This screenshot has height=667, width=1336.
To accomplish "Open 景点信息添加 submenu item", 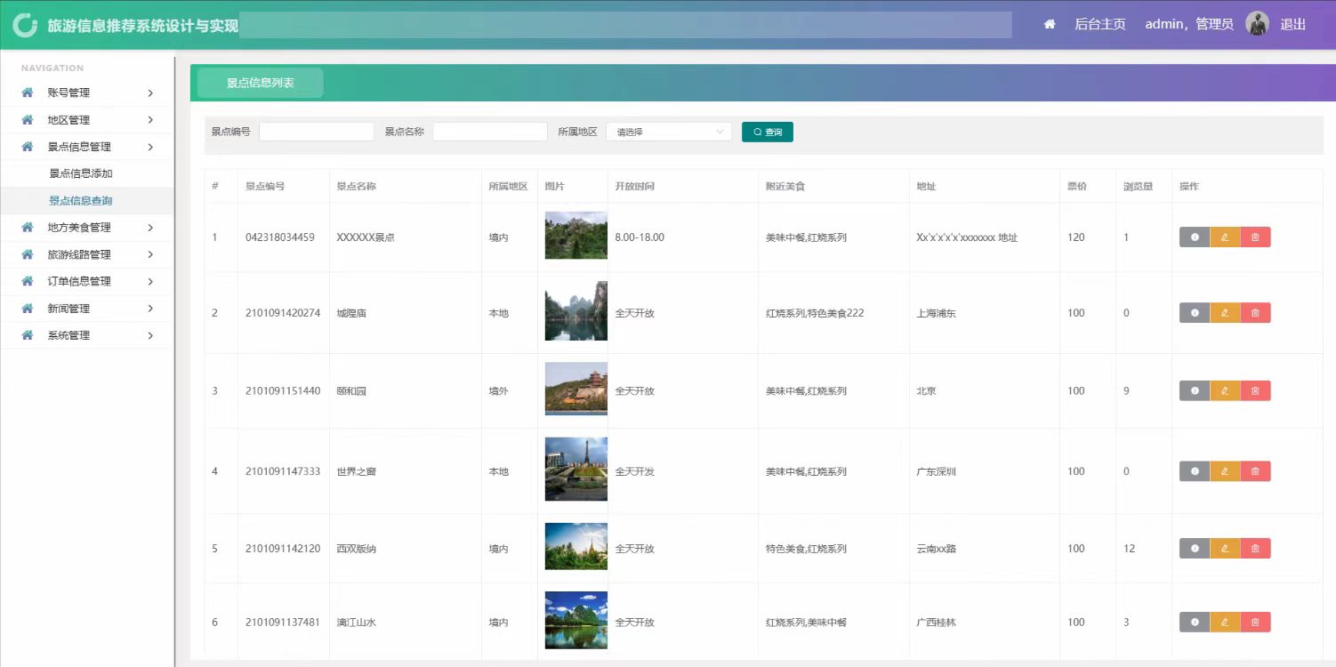I will click(x=81, y=173).
